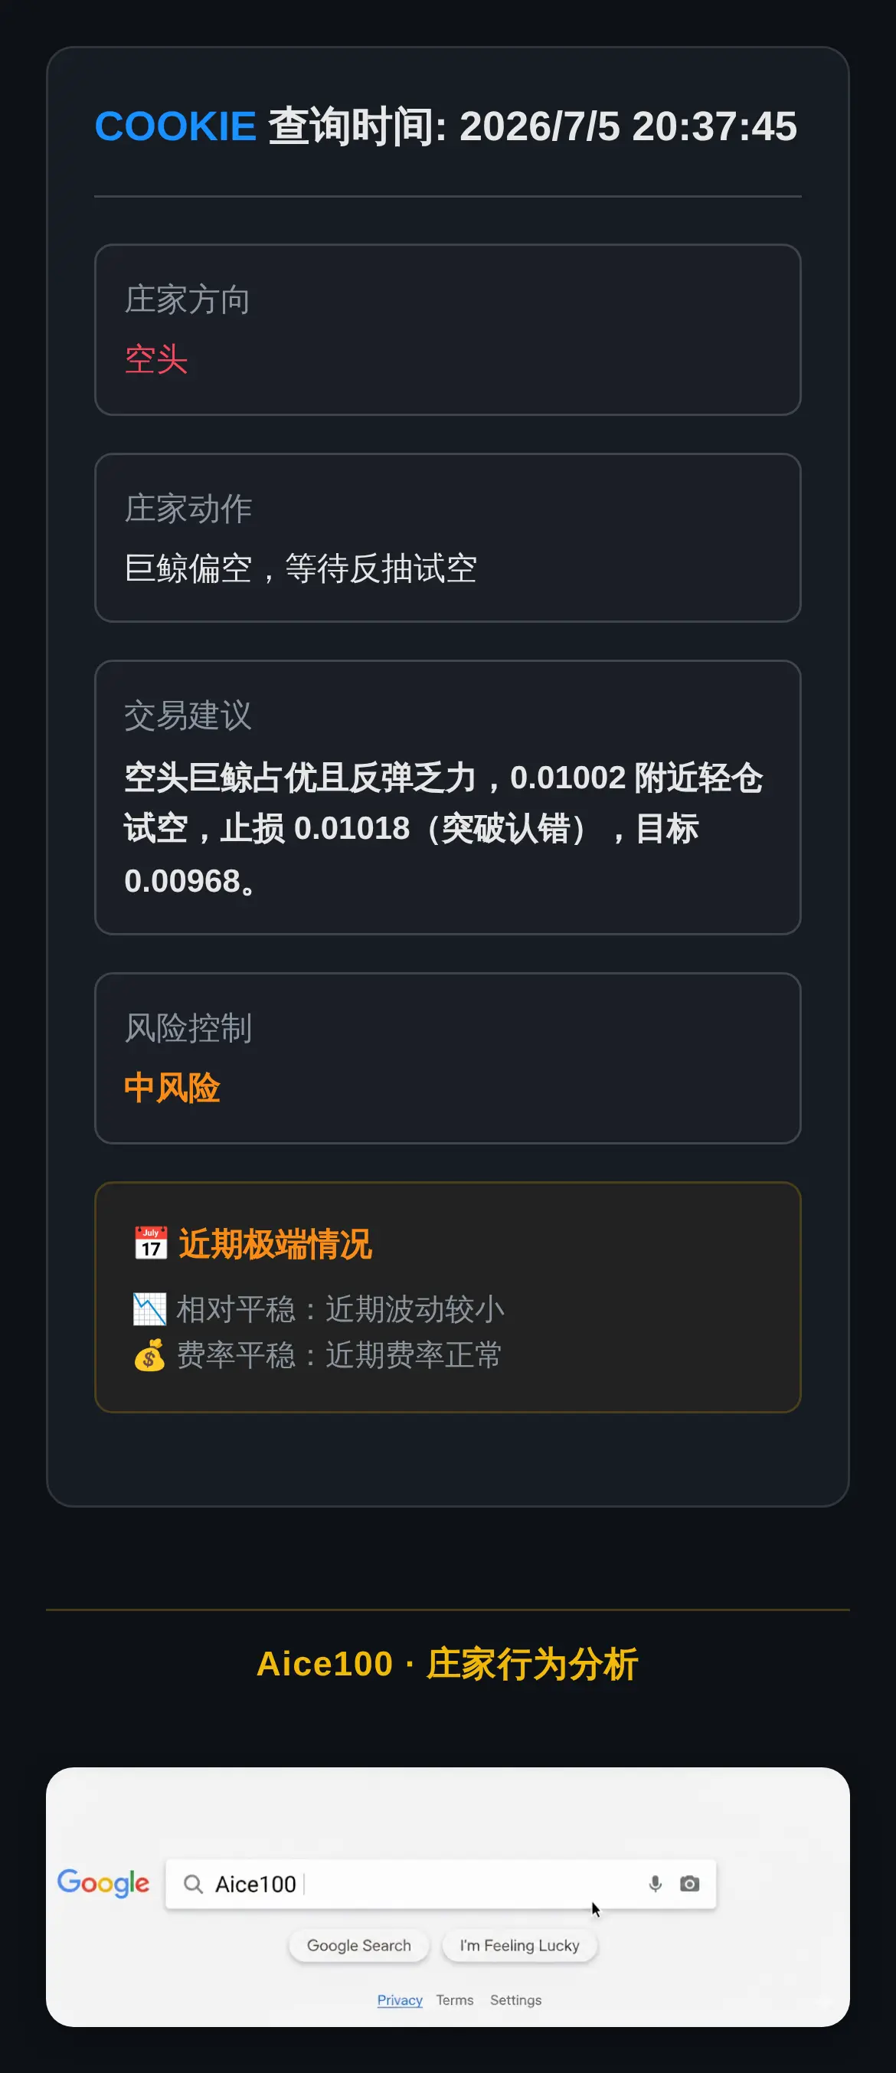The image size is (896, 2073).
Task: Click the downward chart emoji icon
Action: (149, 1308)
